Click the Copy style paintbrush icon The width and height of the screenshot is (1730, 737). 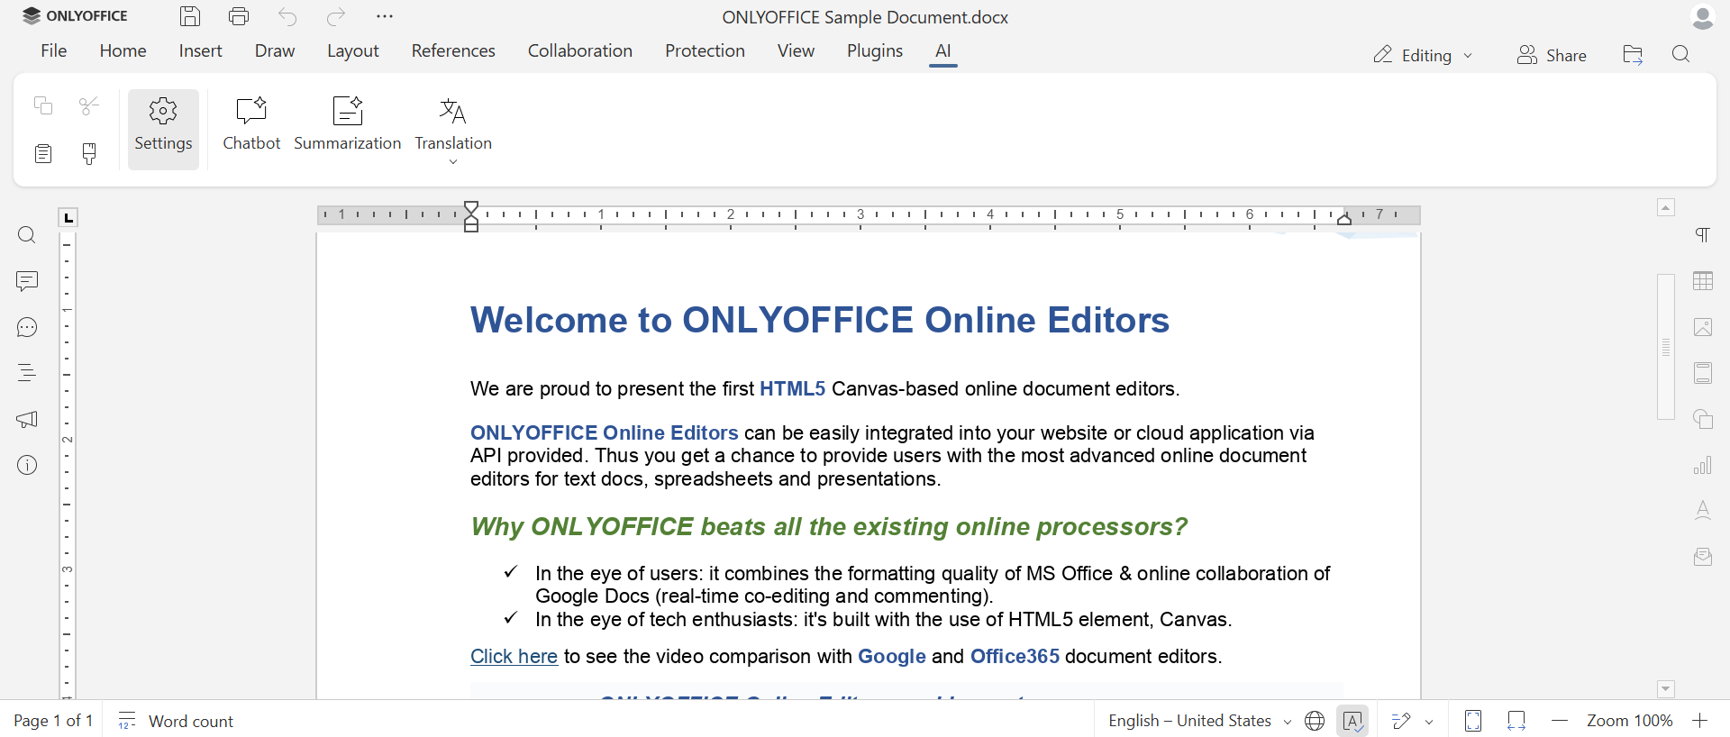click(89, 154)
